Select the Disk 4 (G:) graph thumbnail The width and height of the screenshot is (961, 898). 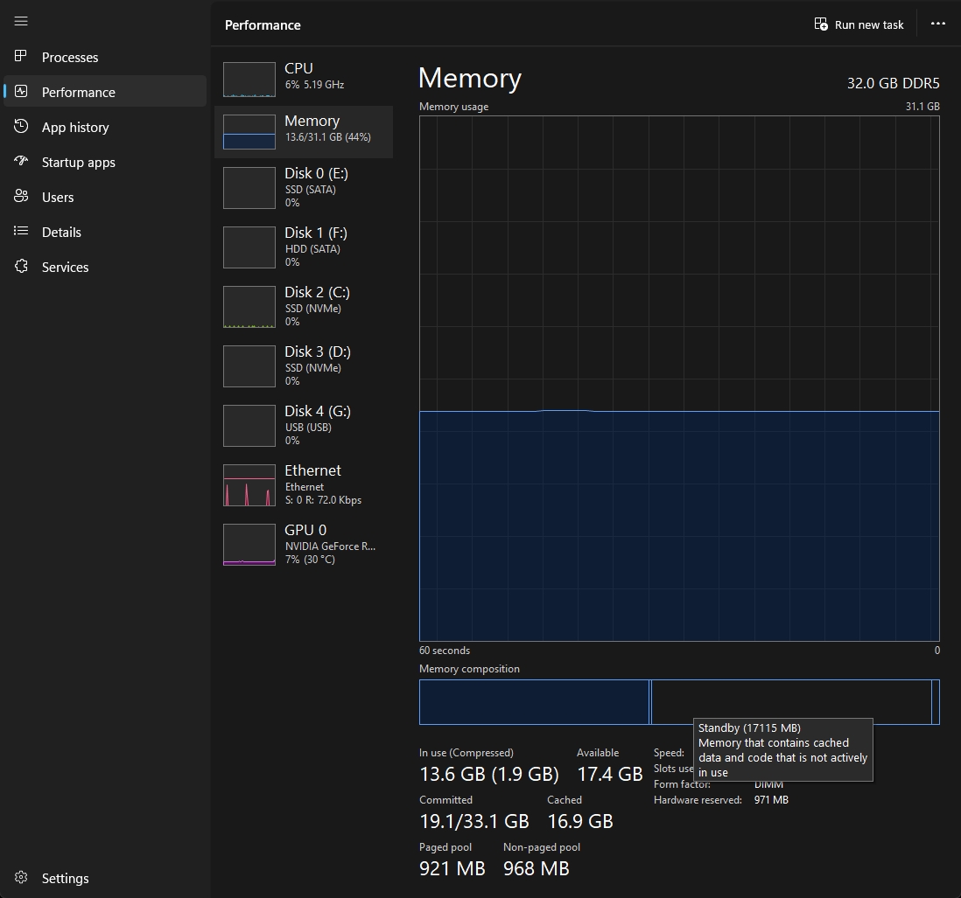(249, 426)
